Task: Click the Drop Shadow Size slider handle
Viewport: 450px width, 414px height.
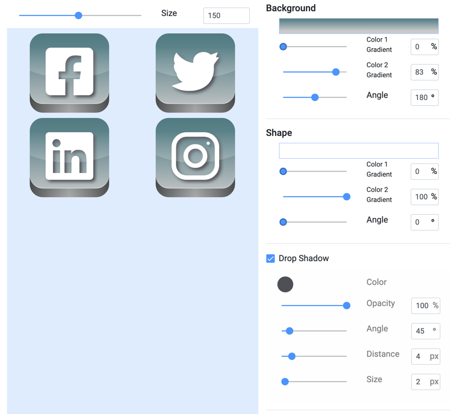Action: click(x=285, y=382)
